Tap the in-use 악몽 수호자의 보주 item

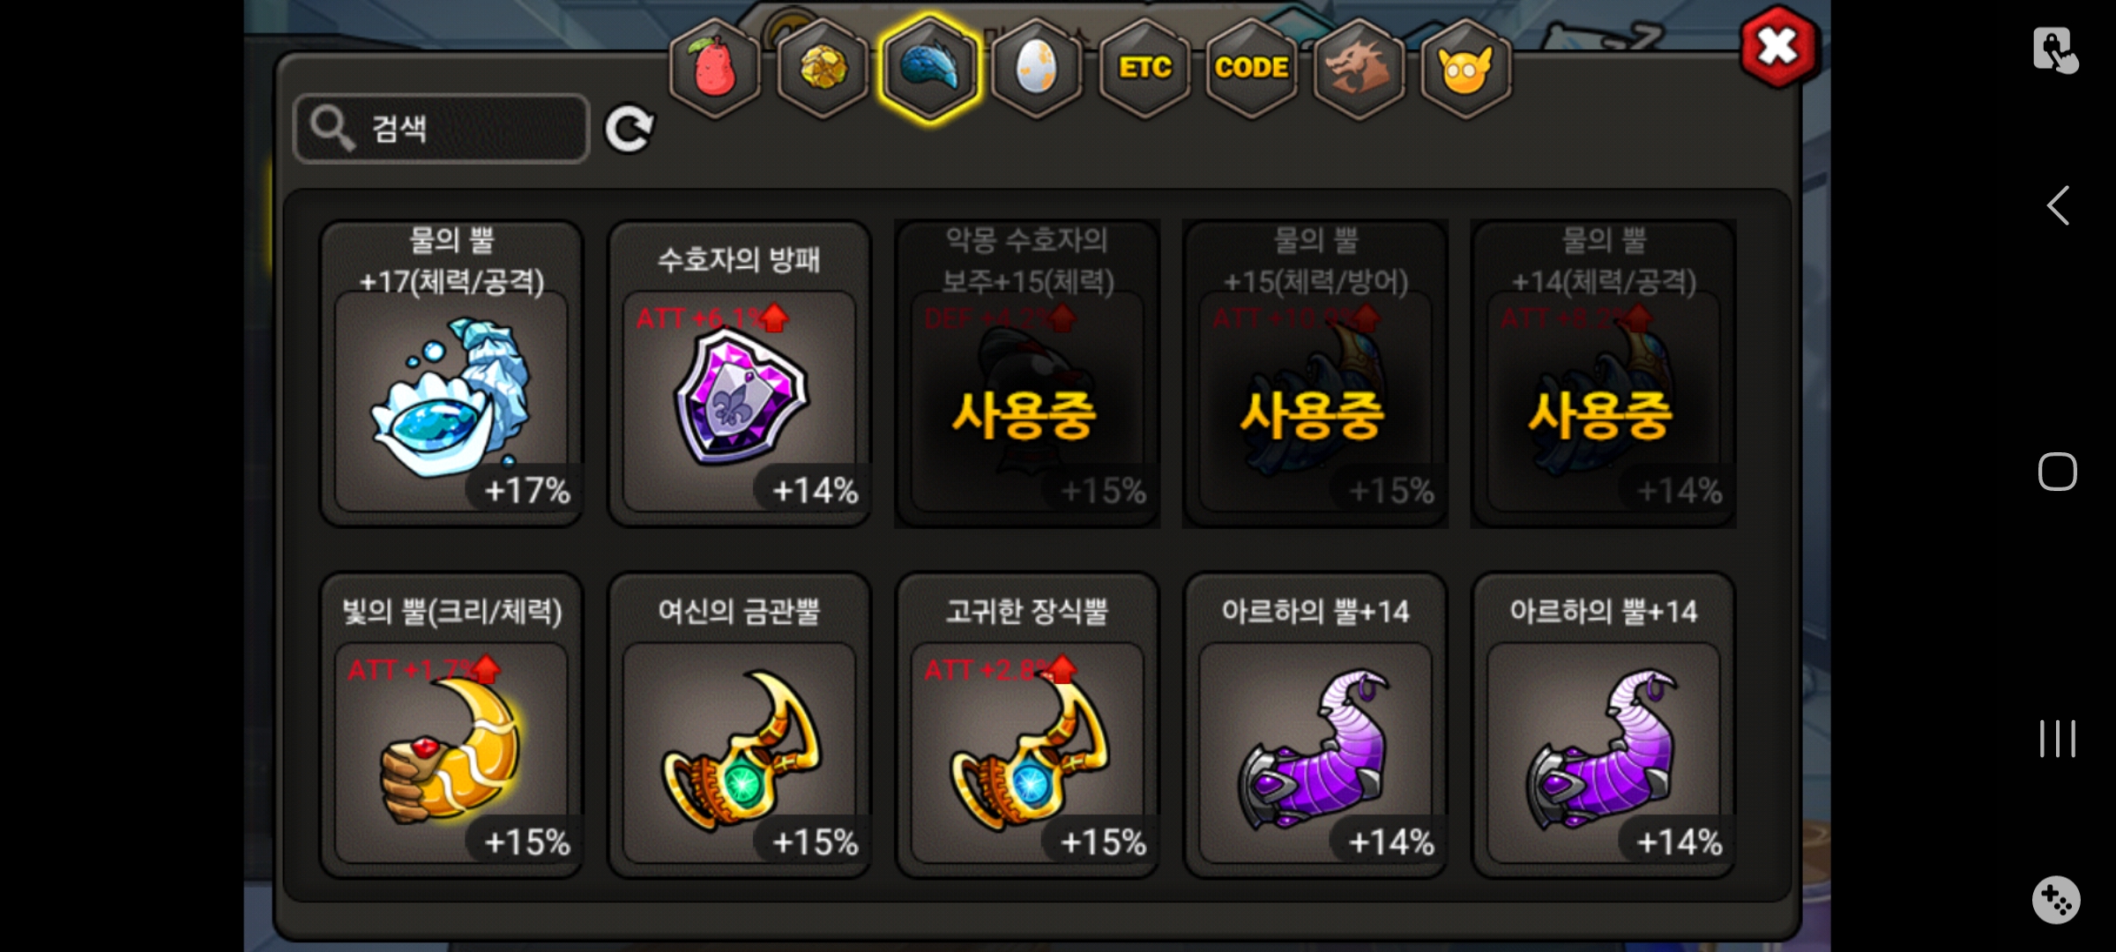pos(1027,374)
